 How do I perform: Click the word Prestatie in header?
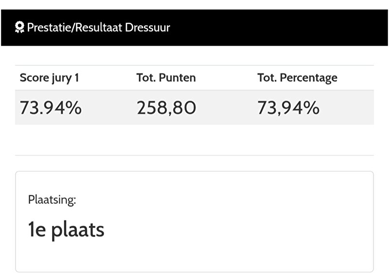point(49,27)
